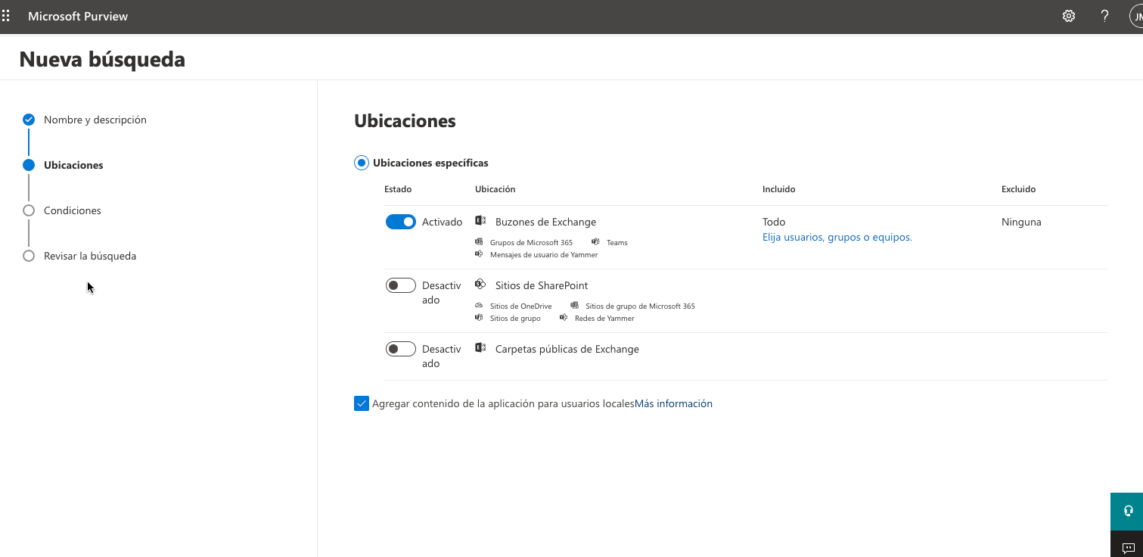The height and width of the screenshot is (557, 1143).
Task: Uncheck Agregar contenido de la aplicación checkbox
Action: [361, 403]
